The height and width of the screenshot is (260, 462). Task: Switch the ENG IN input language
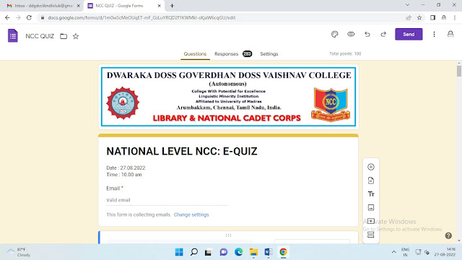pos(406,252)
